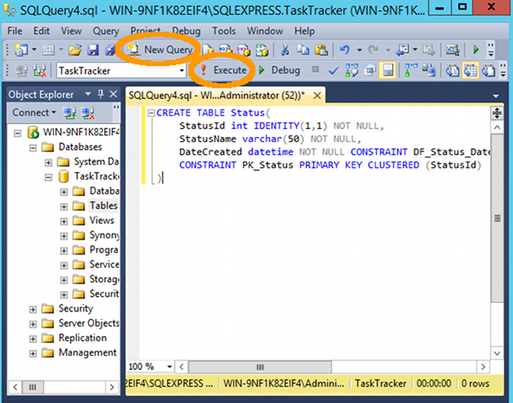Image resolution: width=513 pixels, height=403 pixels.
Task: Click the New Query toolbar button
Action: (160, 50)
